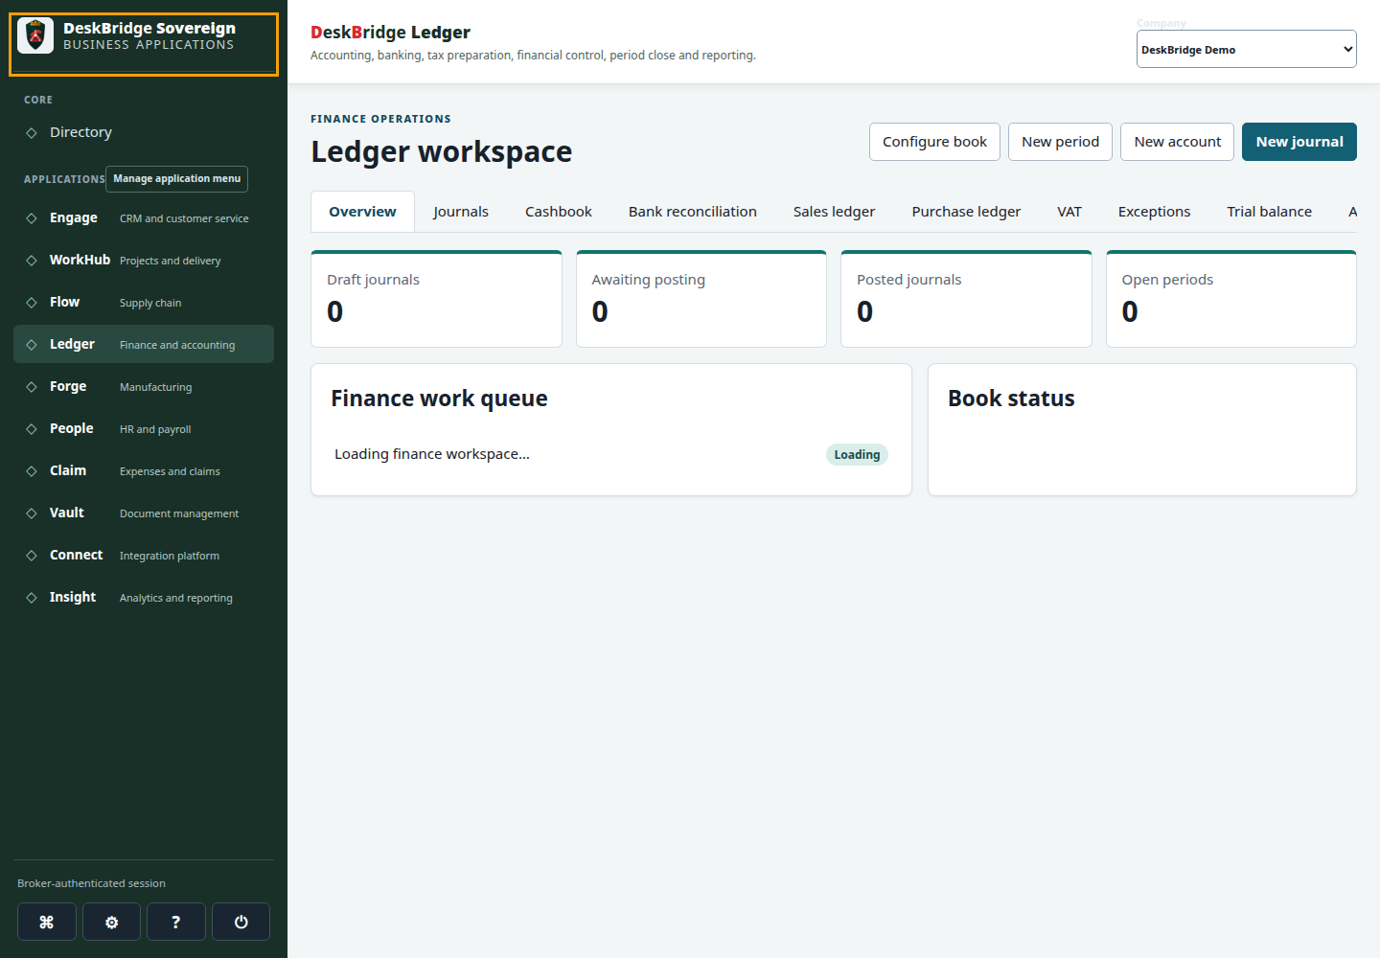Select the Trial balance tab
Image resolution: width=1380 pixels, height=958 pixels.
tap(1269, 212)
